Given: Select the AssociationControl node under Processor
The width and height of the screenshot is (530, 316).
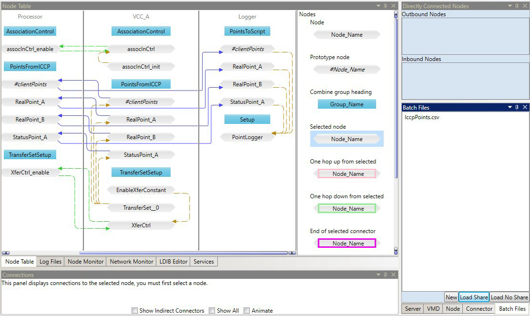Looking at the screenshot, I should tap(30, 31).
